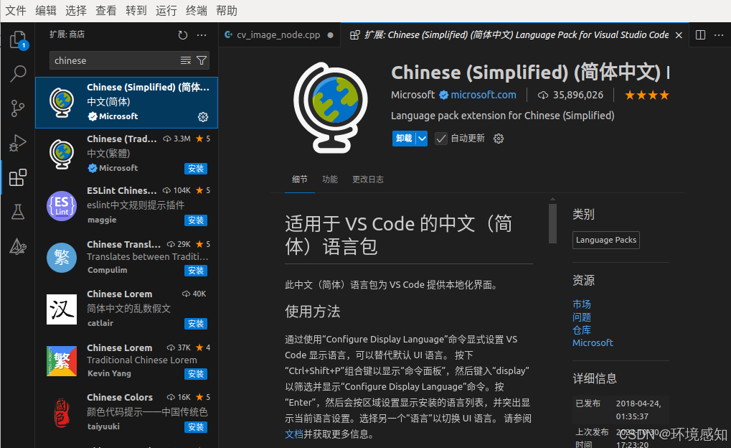Open the 仓库 repository link
This screenshot has width=731, height=448.
point(581,330)
